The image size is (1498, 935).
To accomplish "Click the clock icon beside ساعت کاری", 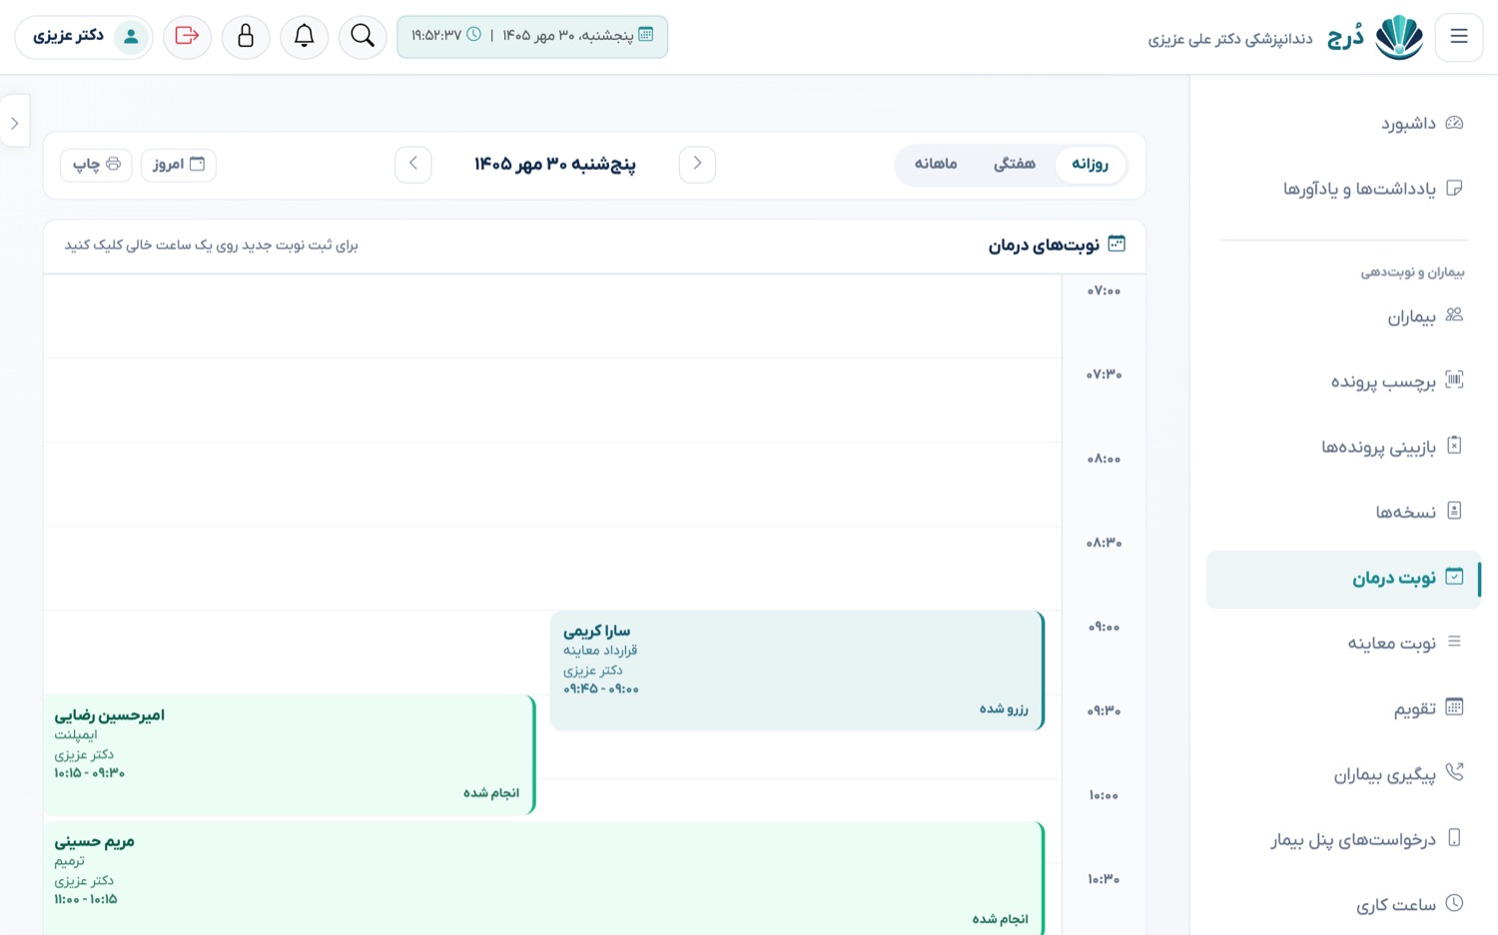I will pyautogui.click(x=1454, y=903).
